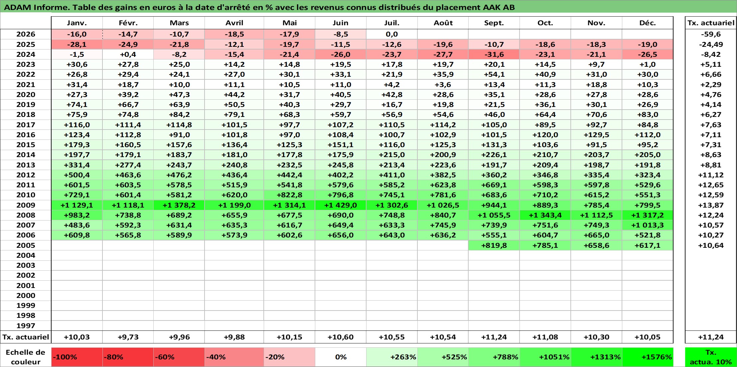Click the +13,87 actuarial rate value

(711, 205)
